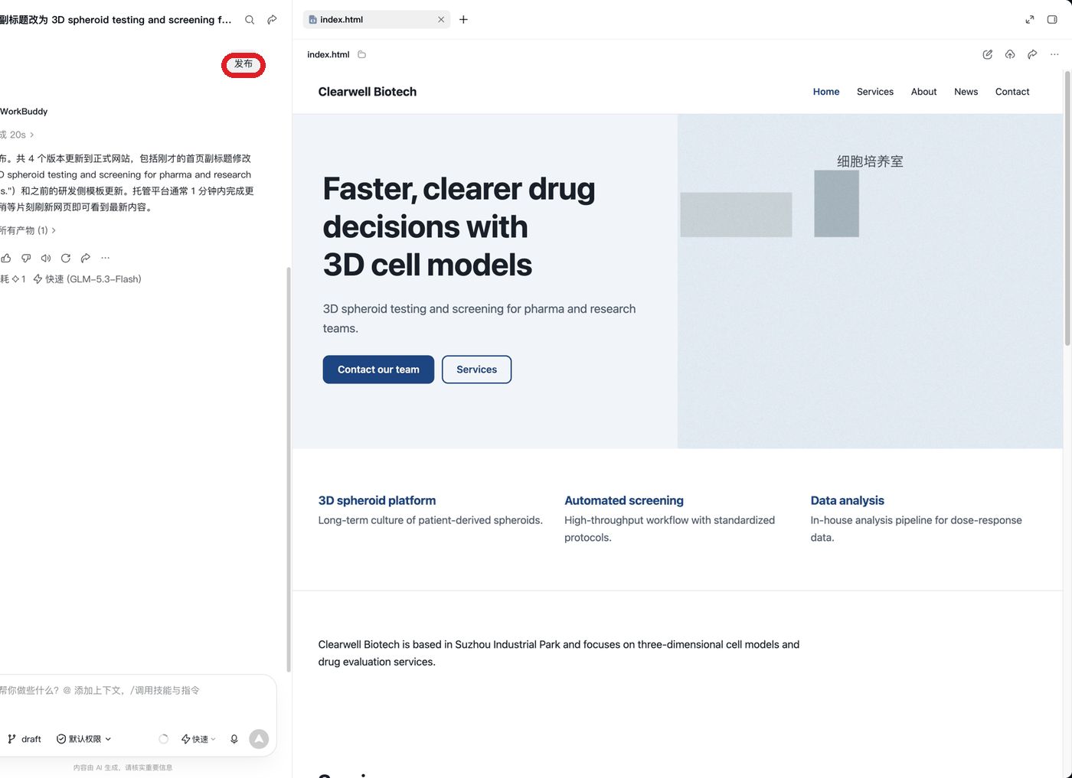
Task: Click the Data analysis heading
Action: [847, 500]
